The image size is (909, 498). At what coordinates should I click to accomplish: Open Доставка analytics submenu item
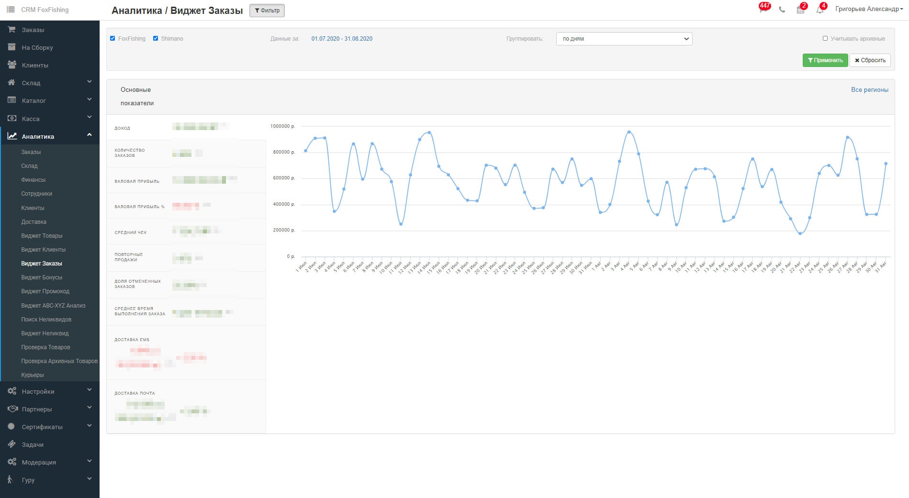34,222
